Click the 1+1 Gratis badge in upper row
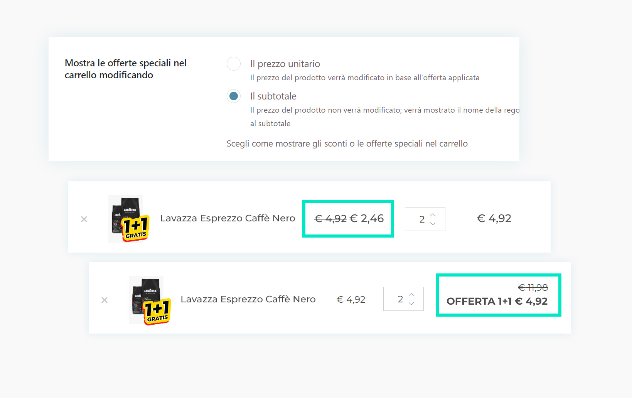 tap(135, 229)
